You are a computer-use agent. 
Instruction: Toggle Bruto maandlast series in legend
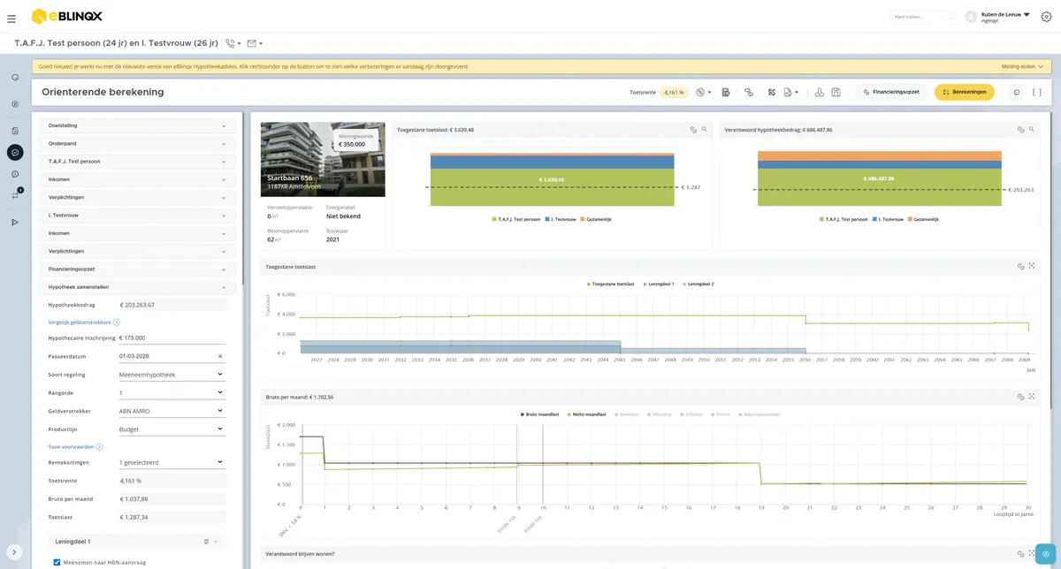pyautogui.click(x=540, y=413)
